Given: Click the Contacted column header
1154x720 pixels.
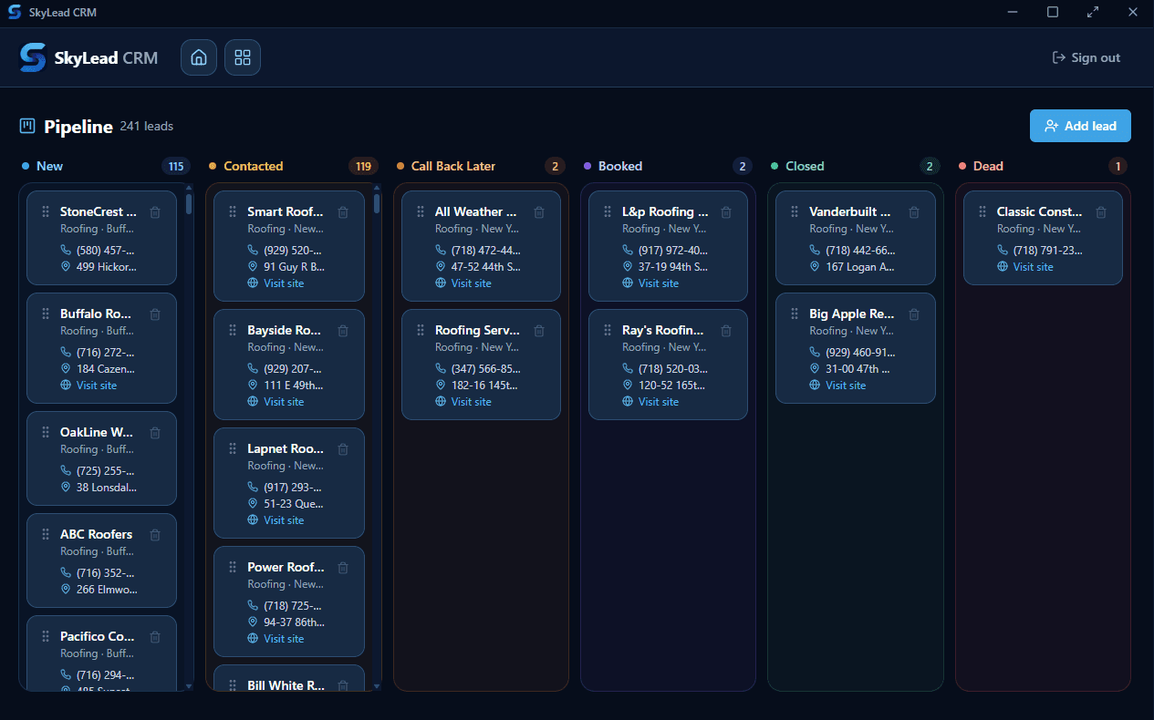Looking at the screenshot, I should click(x=253, y=166).
